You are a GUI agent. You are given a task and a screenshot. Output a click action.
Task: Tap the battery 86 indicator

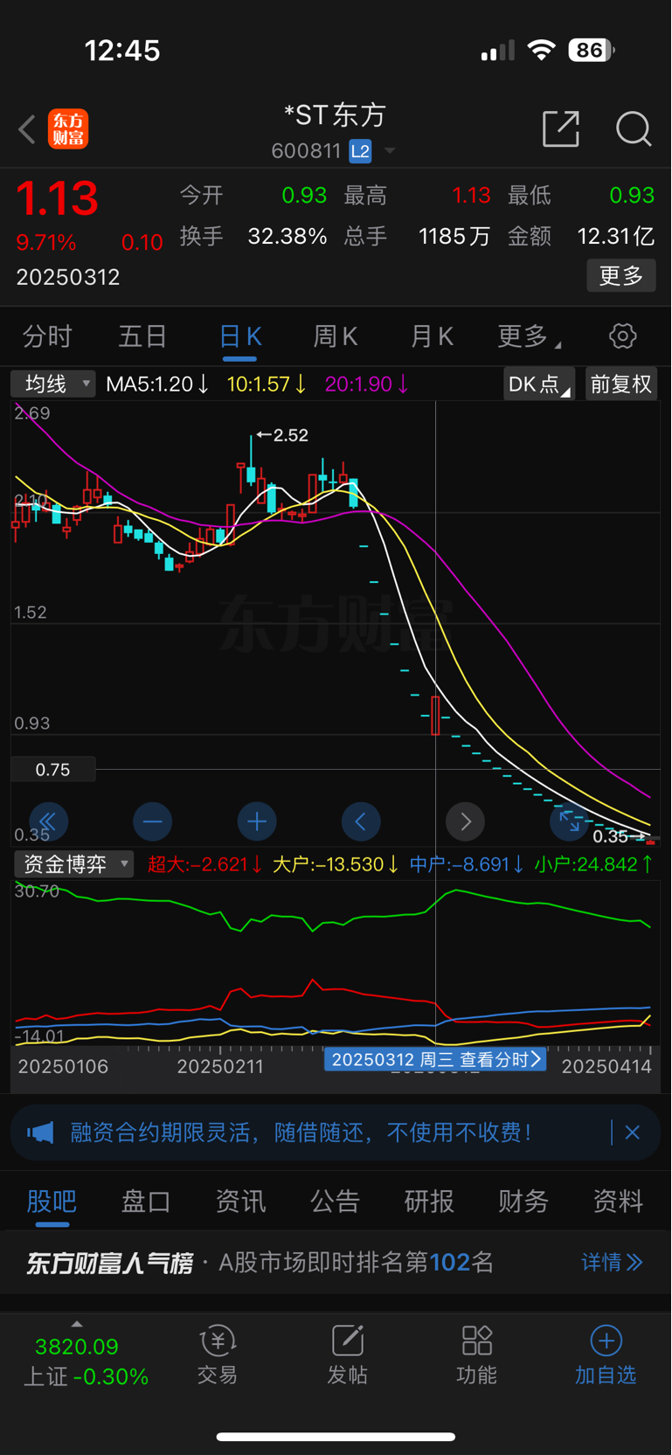point(592,51)
